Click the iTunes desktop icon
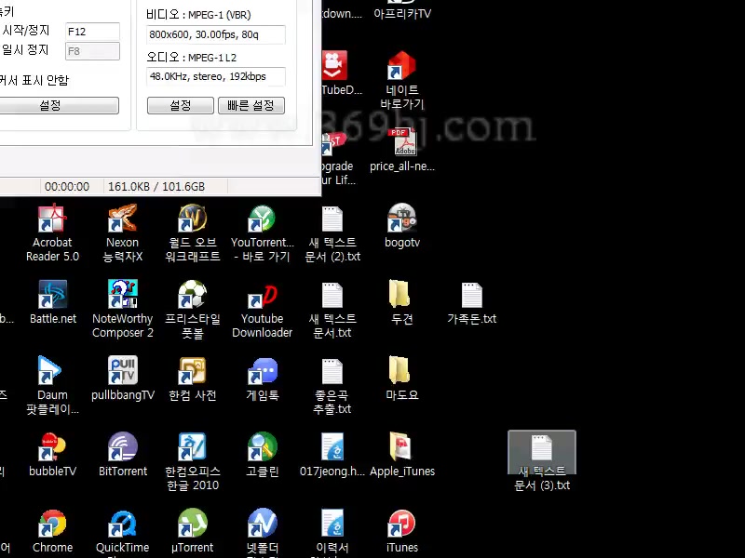The image size is (745, 558). tap(401, 525)
